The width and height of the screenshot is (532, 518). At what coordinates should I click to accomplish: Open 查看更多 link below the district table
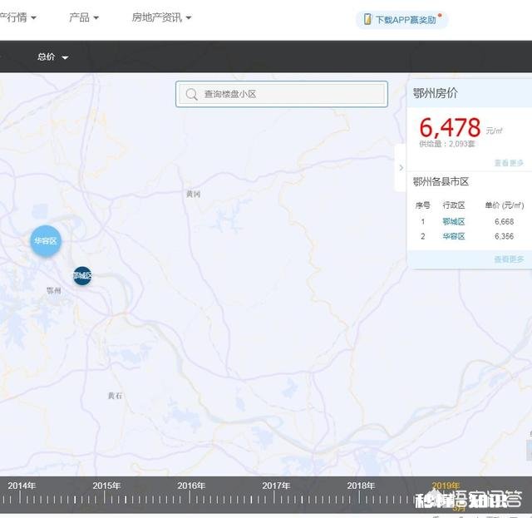509,259
